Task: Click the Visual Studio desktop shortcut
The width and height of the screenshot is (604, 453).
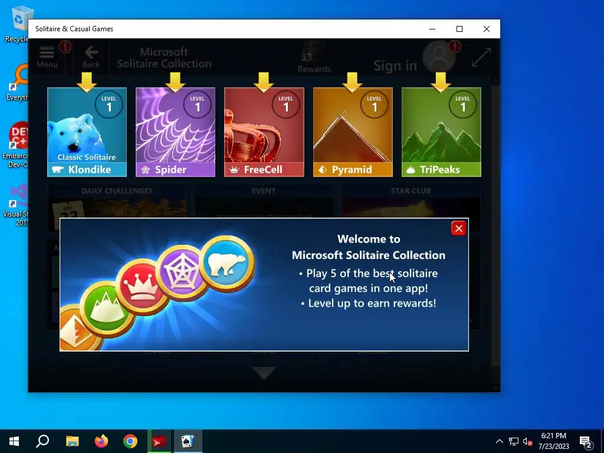Action: pos(16,205)
